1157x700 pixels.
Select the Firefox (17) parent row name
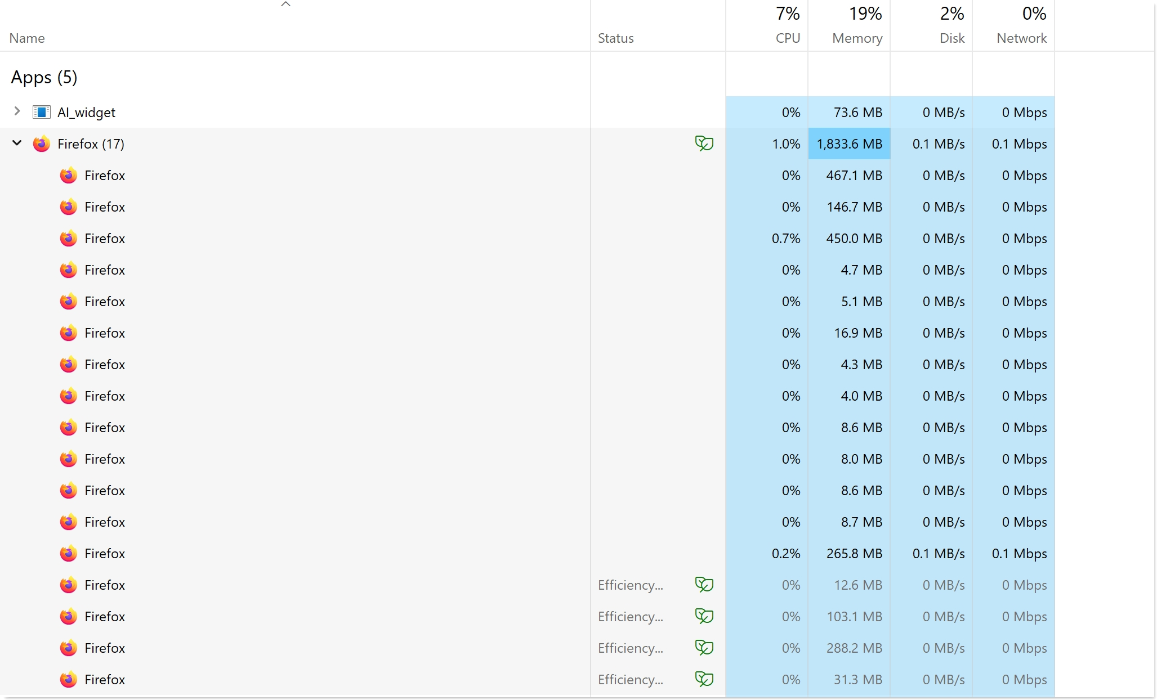91,144
